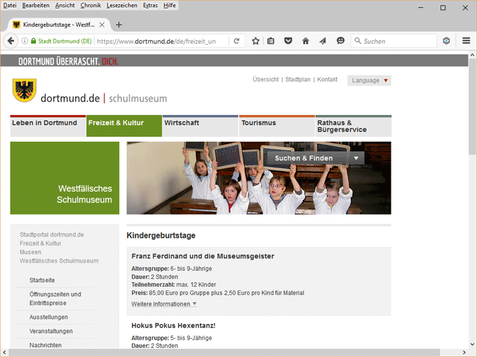Click the green padlock security icon

tap(34, 41)
